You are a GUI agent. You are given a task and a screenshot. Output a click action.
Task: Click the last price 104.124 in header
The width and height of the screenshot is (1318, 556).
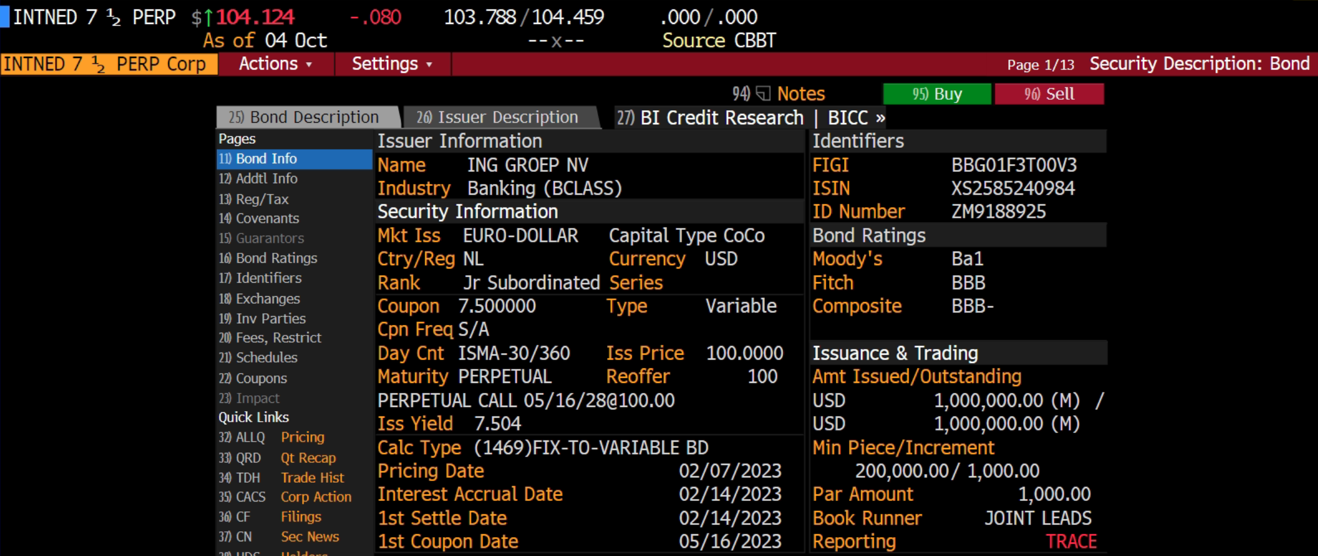(255, 17)
